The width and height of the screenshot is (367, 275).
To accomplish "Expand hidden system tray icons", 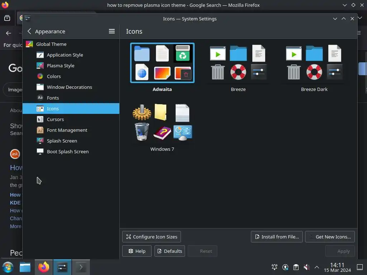I will tap(317, 267).
